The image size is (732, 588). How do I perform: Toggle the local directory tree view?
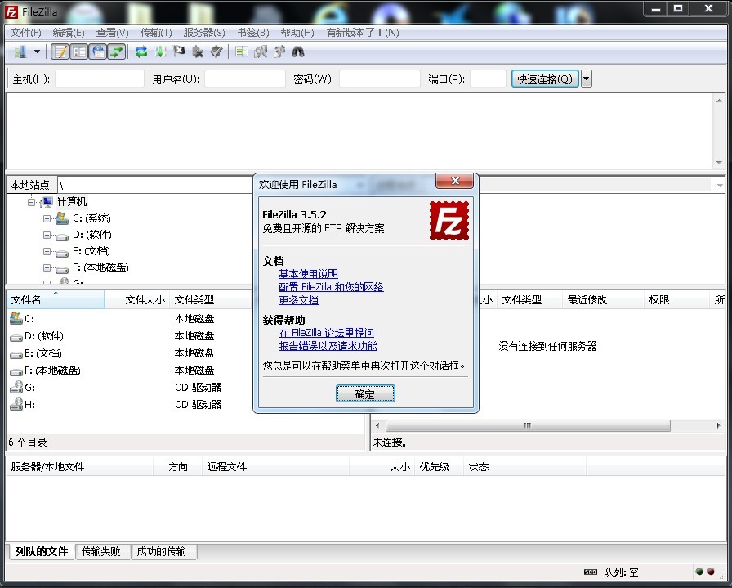(79, 52)
